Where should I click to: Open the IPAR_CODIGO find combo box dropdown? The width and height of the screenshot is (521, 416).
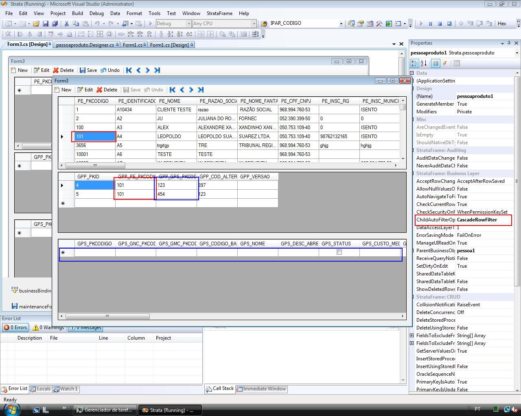pos(341,24)
